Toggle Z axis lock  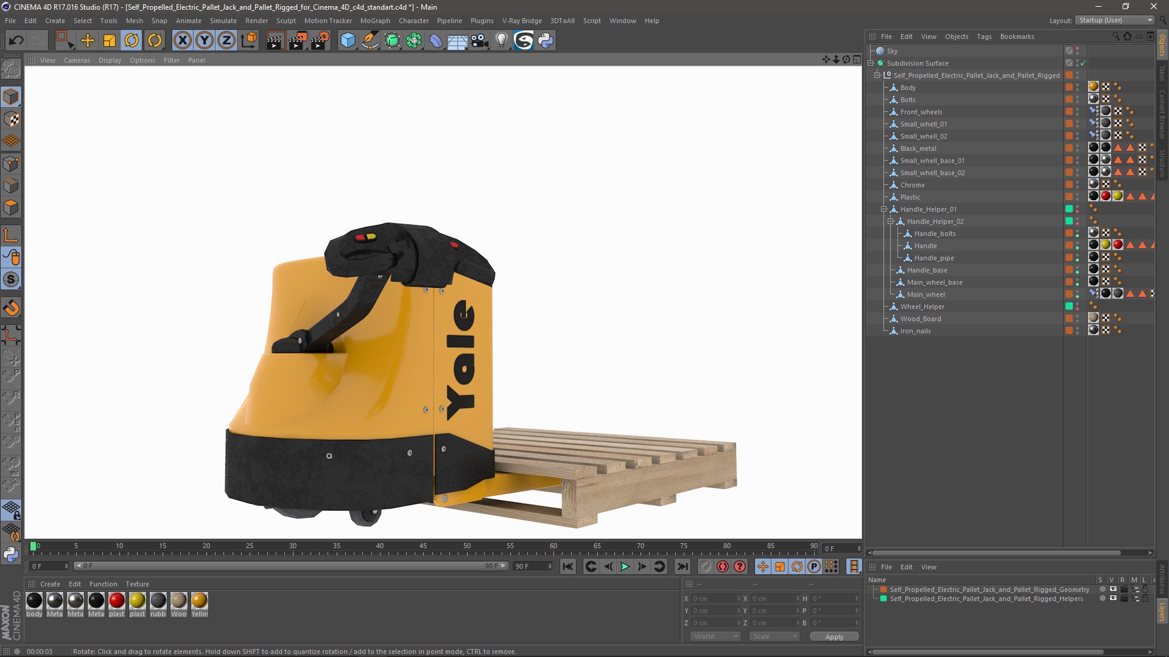pyautogui.click(x=226, y=41)
